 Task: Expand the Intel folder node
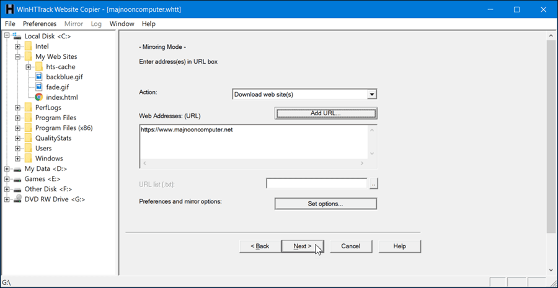click(17, 46)
